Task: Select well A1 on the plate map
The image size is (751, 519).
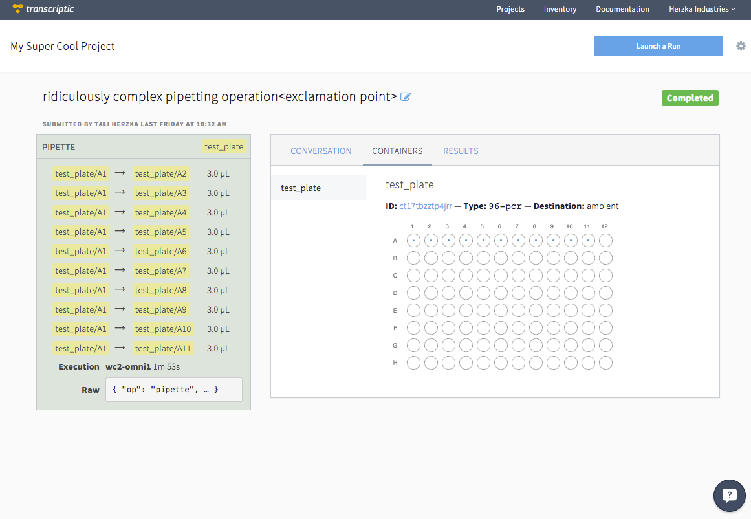Action: point(413,241)
